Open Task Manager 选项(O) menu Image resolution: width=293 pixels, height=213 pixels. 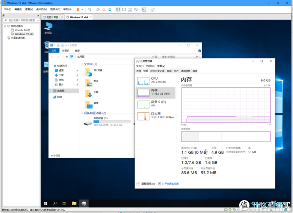coord(150,66)
